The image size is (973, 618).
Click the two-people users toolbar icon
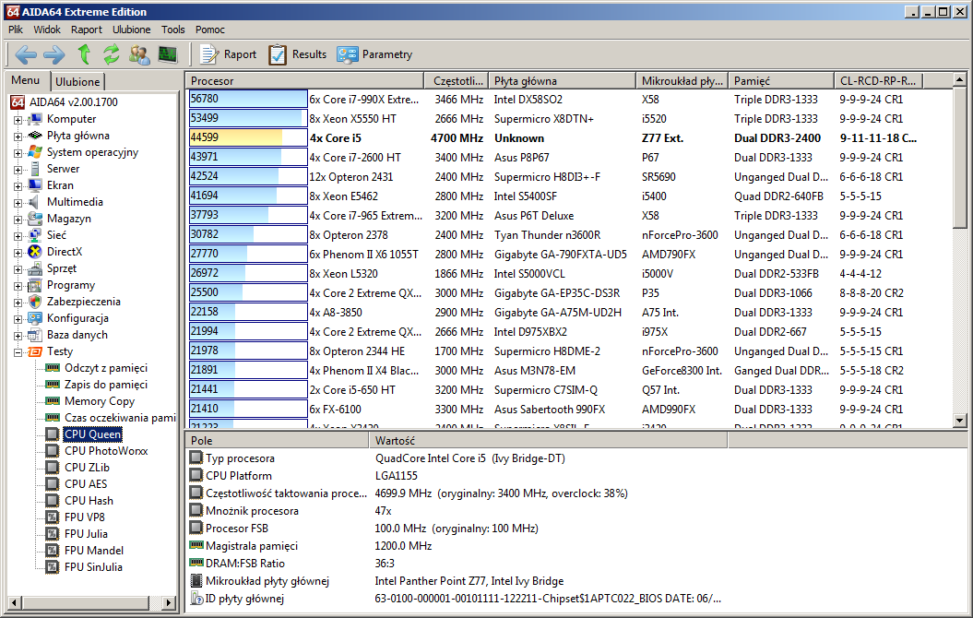tap(139, 54)
